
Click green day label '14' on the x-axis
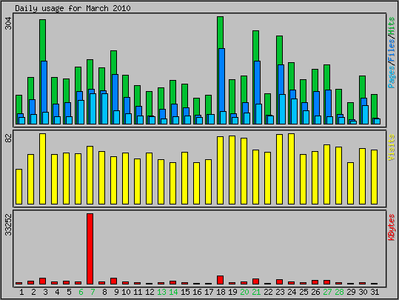173,292
